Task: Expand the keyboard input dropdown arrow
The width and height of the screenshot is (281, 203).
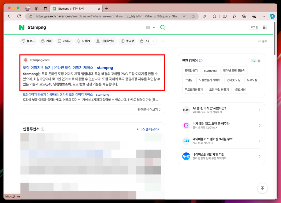Action: point(154,27)
